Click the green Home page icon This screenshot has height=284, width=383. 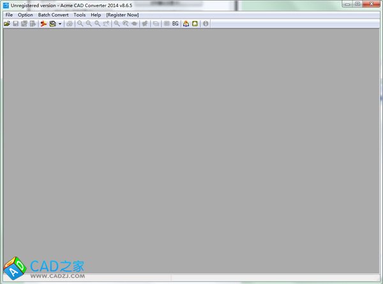point(195,24)
